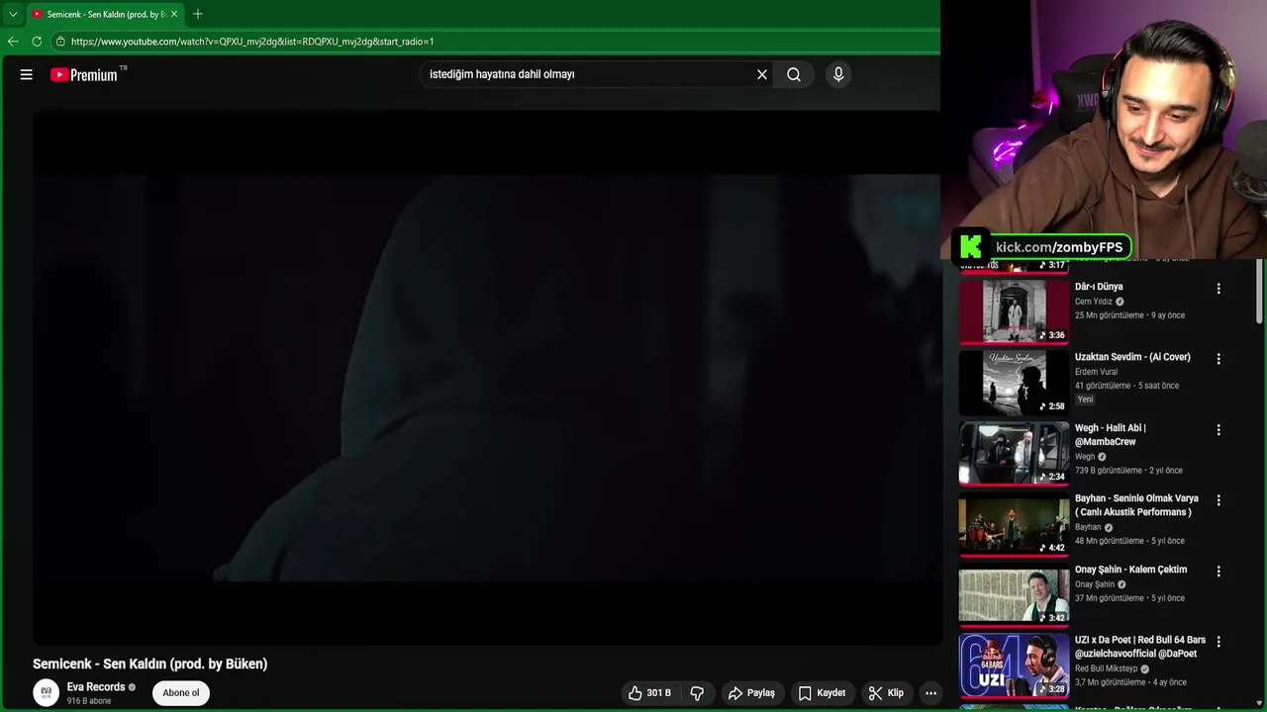1267x712 pixels.
Task: Click Onay Şahin - Kalem Çektim title
Action: (1130, 570)
